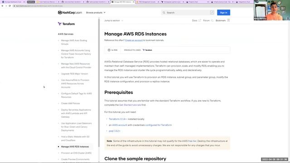Switch to the RDS Management Console tab
290x163 pixels.
[x=147, y=2]
